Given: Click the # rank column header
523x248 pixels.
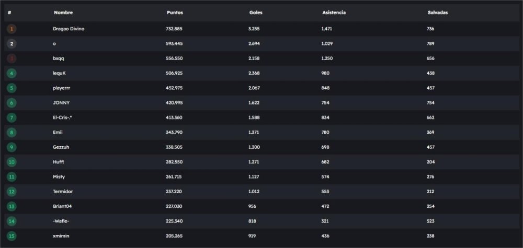Looking at the screenshot, I should pyautogui.click(x=9, y=12).
